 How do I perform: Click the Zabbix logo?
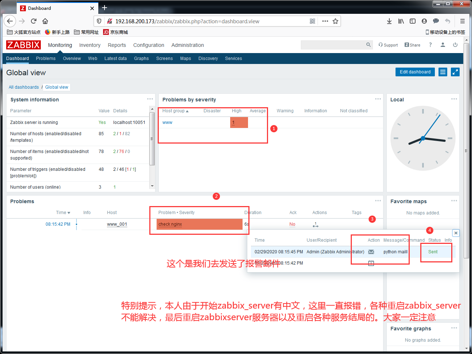pos(23,45)
